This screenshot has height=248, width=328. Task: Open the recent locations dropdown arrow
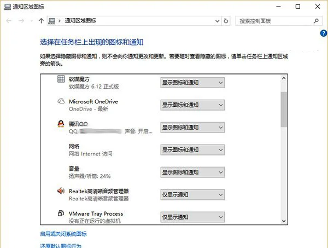click(x=32, y=21)
